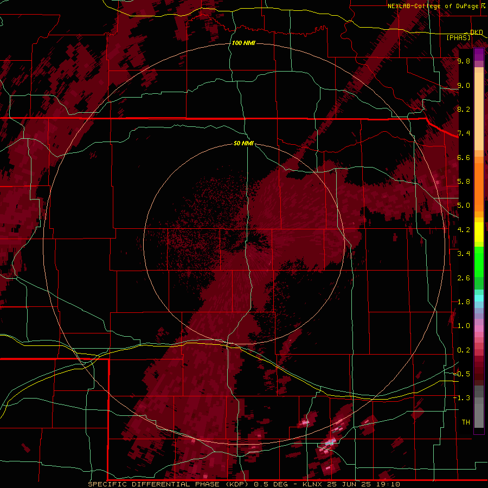This screenshot has height=488, width=488.
Task: Click the 1.8 scale value
Action: click(464, 302)
